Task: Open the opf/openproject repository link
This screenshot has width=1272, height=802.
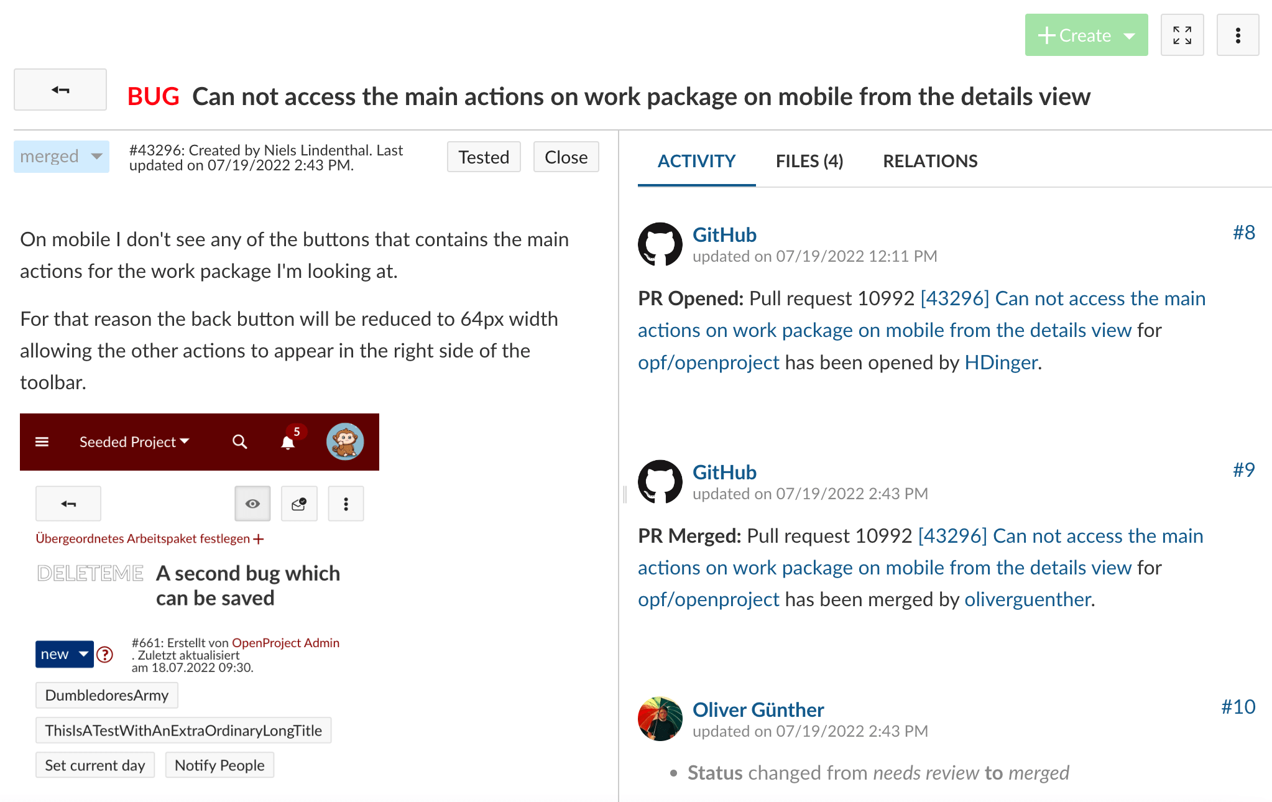Action: (x=708, y=599)
